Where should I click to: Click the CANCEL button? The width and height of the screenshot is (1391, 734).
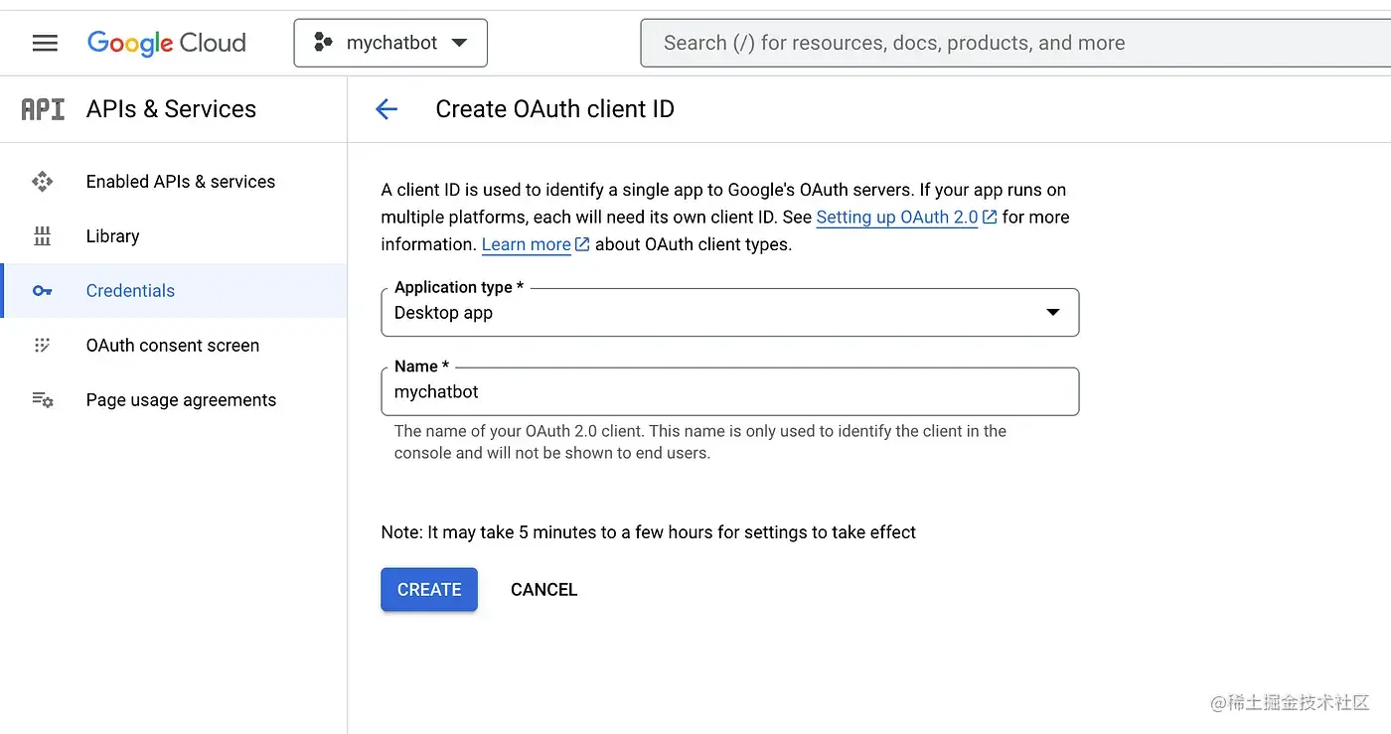(x=543, y=590)
